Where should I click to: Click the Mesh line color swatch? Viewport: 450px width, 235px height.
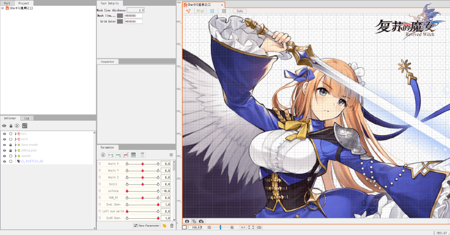120,16
